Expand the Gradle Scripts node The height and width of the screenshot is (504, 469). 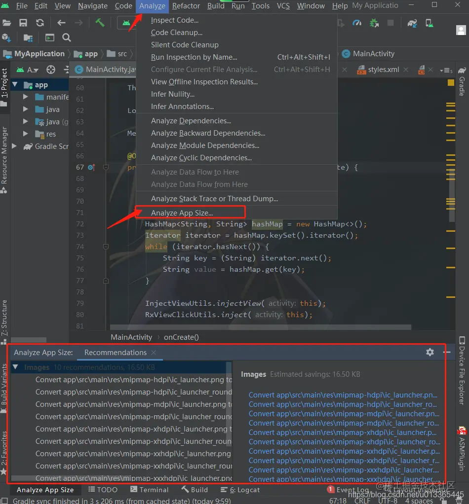click(x=14, y=146)
